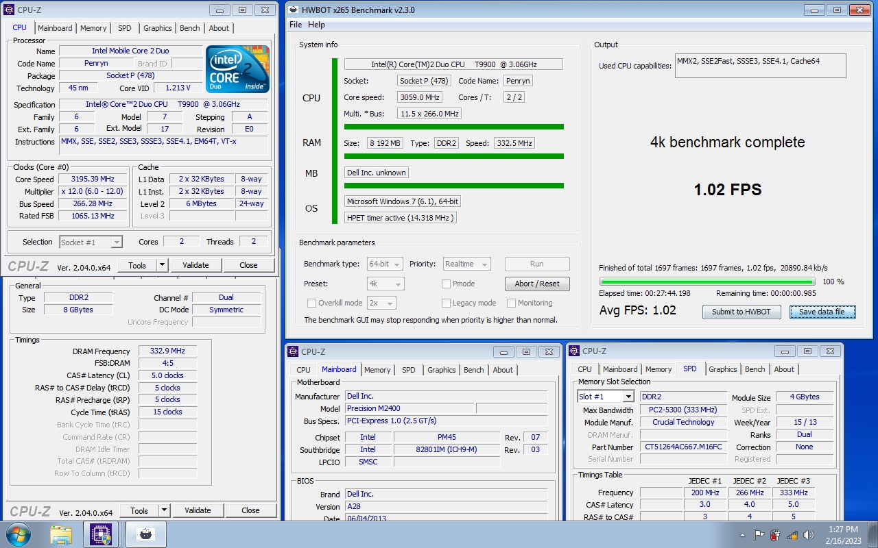Click the Multiplier x 12.0 value
Image resolution: width=878 pixels, height=548 pixels.
pos(93,191)
